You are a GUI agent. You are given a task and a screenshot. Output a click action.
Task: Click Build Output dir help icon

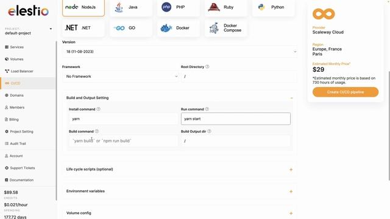coord(209,131)
